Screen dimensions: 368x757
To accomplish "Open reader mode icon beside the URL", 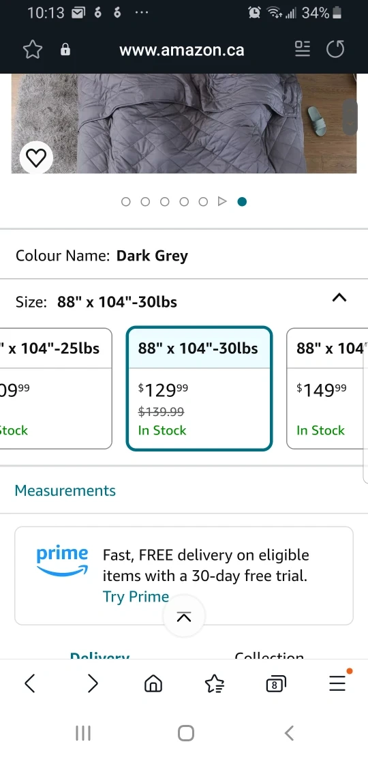I will (x=303, y=49).
